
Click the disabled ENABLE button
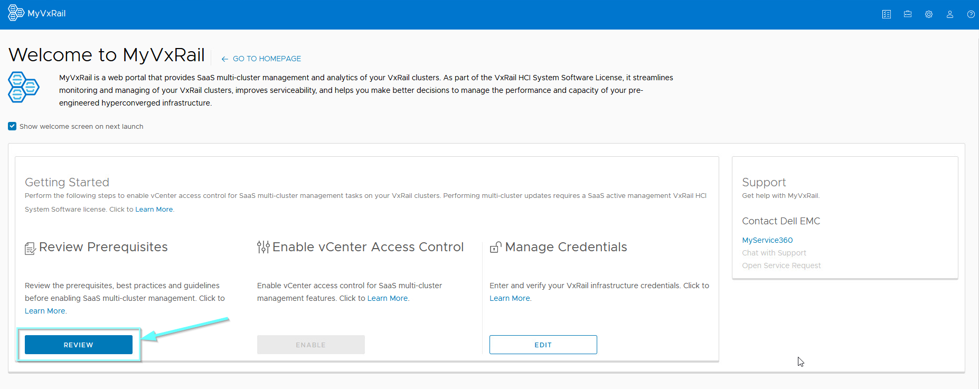(311, 345)
